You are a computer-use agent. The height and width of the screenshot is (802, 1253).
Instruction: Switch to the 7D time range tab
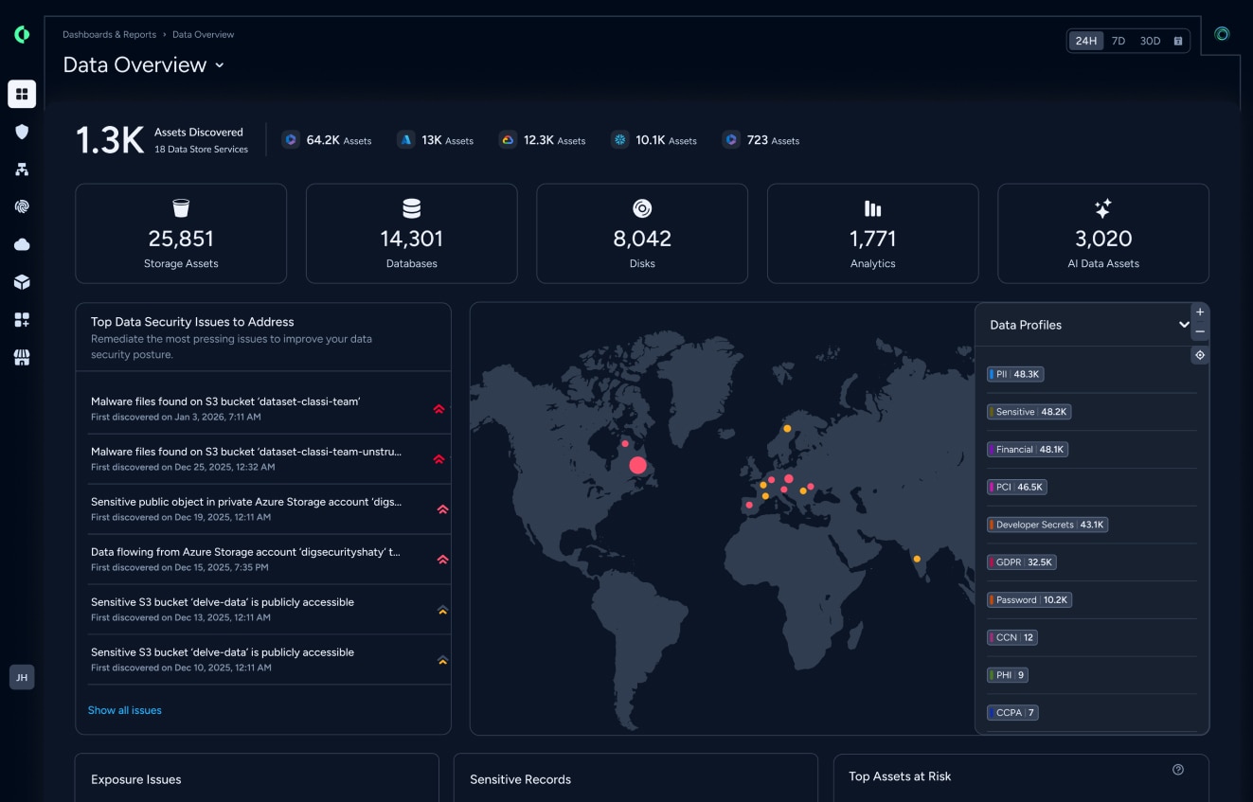tap(1119, 41)
